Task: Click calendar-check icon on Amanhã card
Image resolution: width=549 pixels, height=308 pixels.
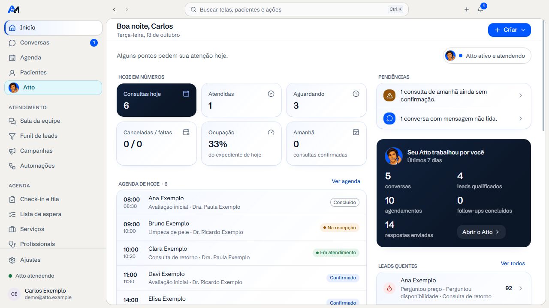Action: 356,132
